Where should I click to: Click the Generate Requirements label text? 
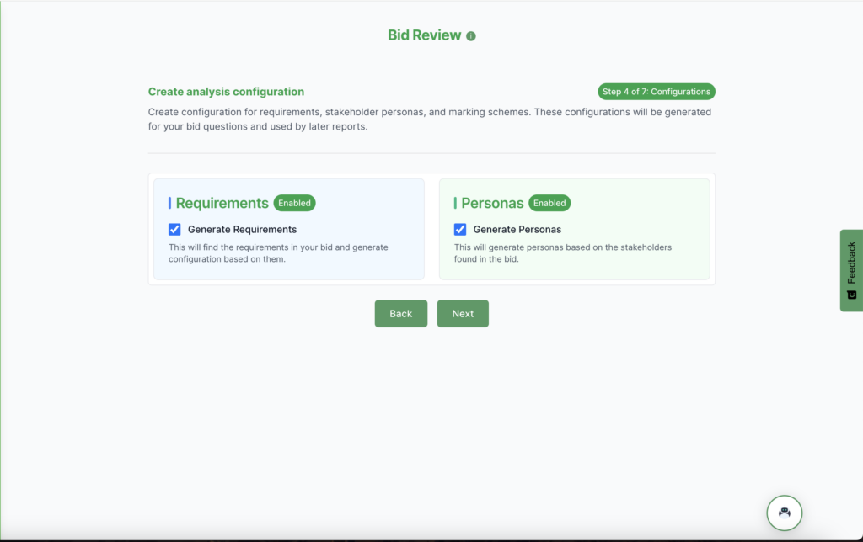pyautogui.click(x=242, y=229)
